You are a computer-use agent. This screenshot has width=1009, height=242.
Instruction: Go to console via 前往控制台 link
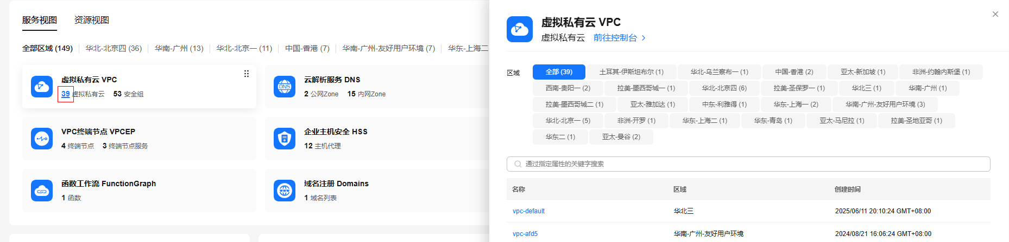(x=615, y=38)
